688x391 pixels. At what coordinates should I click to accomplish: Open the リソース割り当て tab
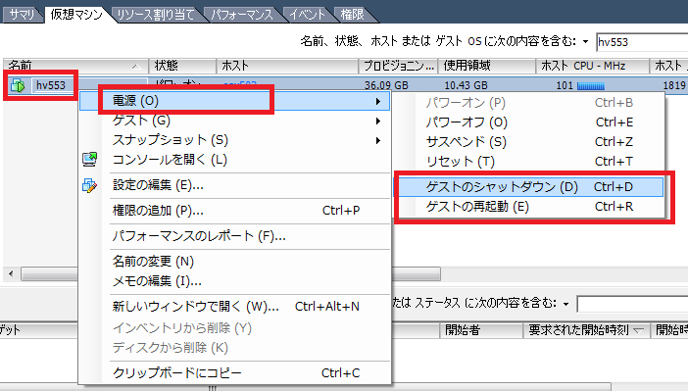pos(155,15)
